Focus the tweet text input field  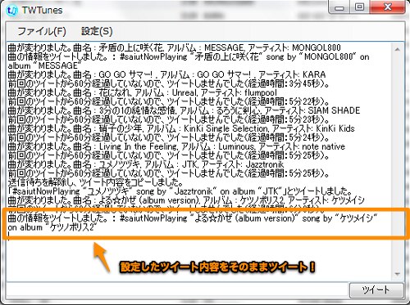tap(178, 289)
